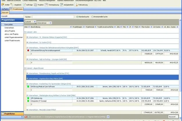Viewport: 182px width, 121px height.
Task: Select the Standardsuche radio button
Action: [77, 17]
